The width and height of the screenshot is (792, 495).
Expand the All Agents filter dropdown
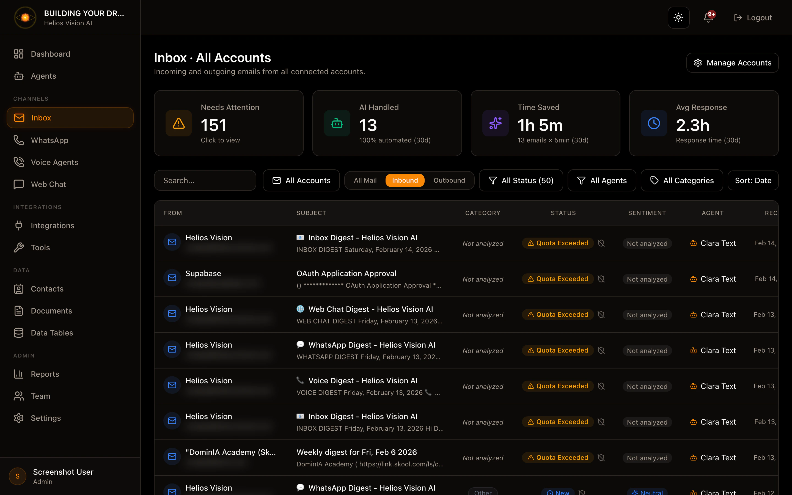pyautogui.click(x=601, y=180)
